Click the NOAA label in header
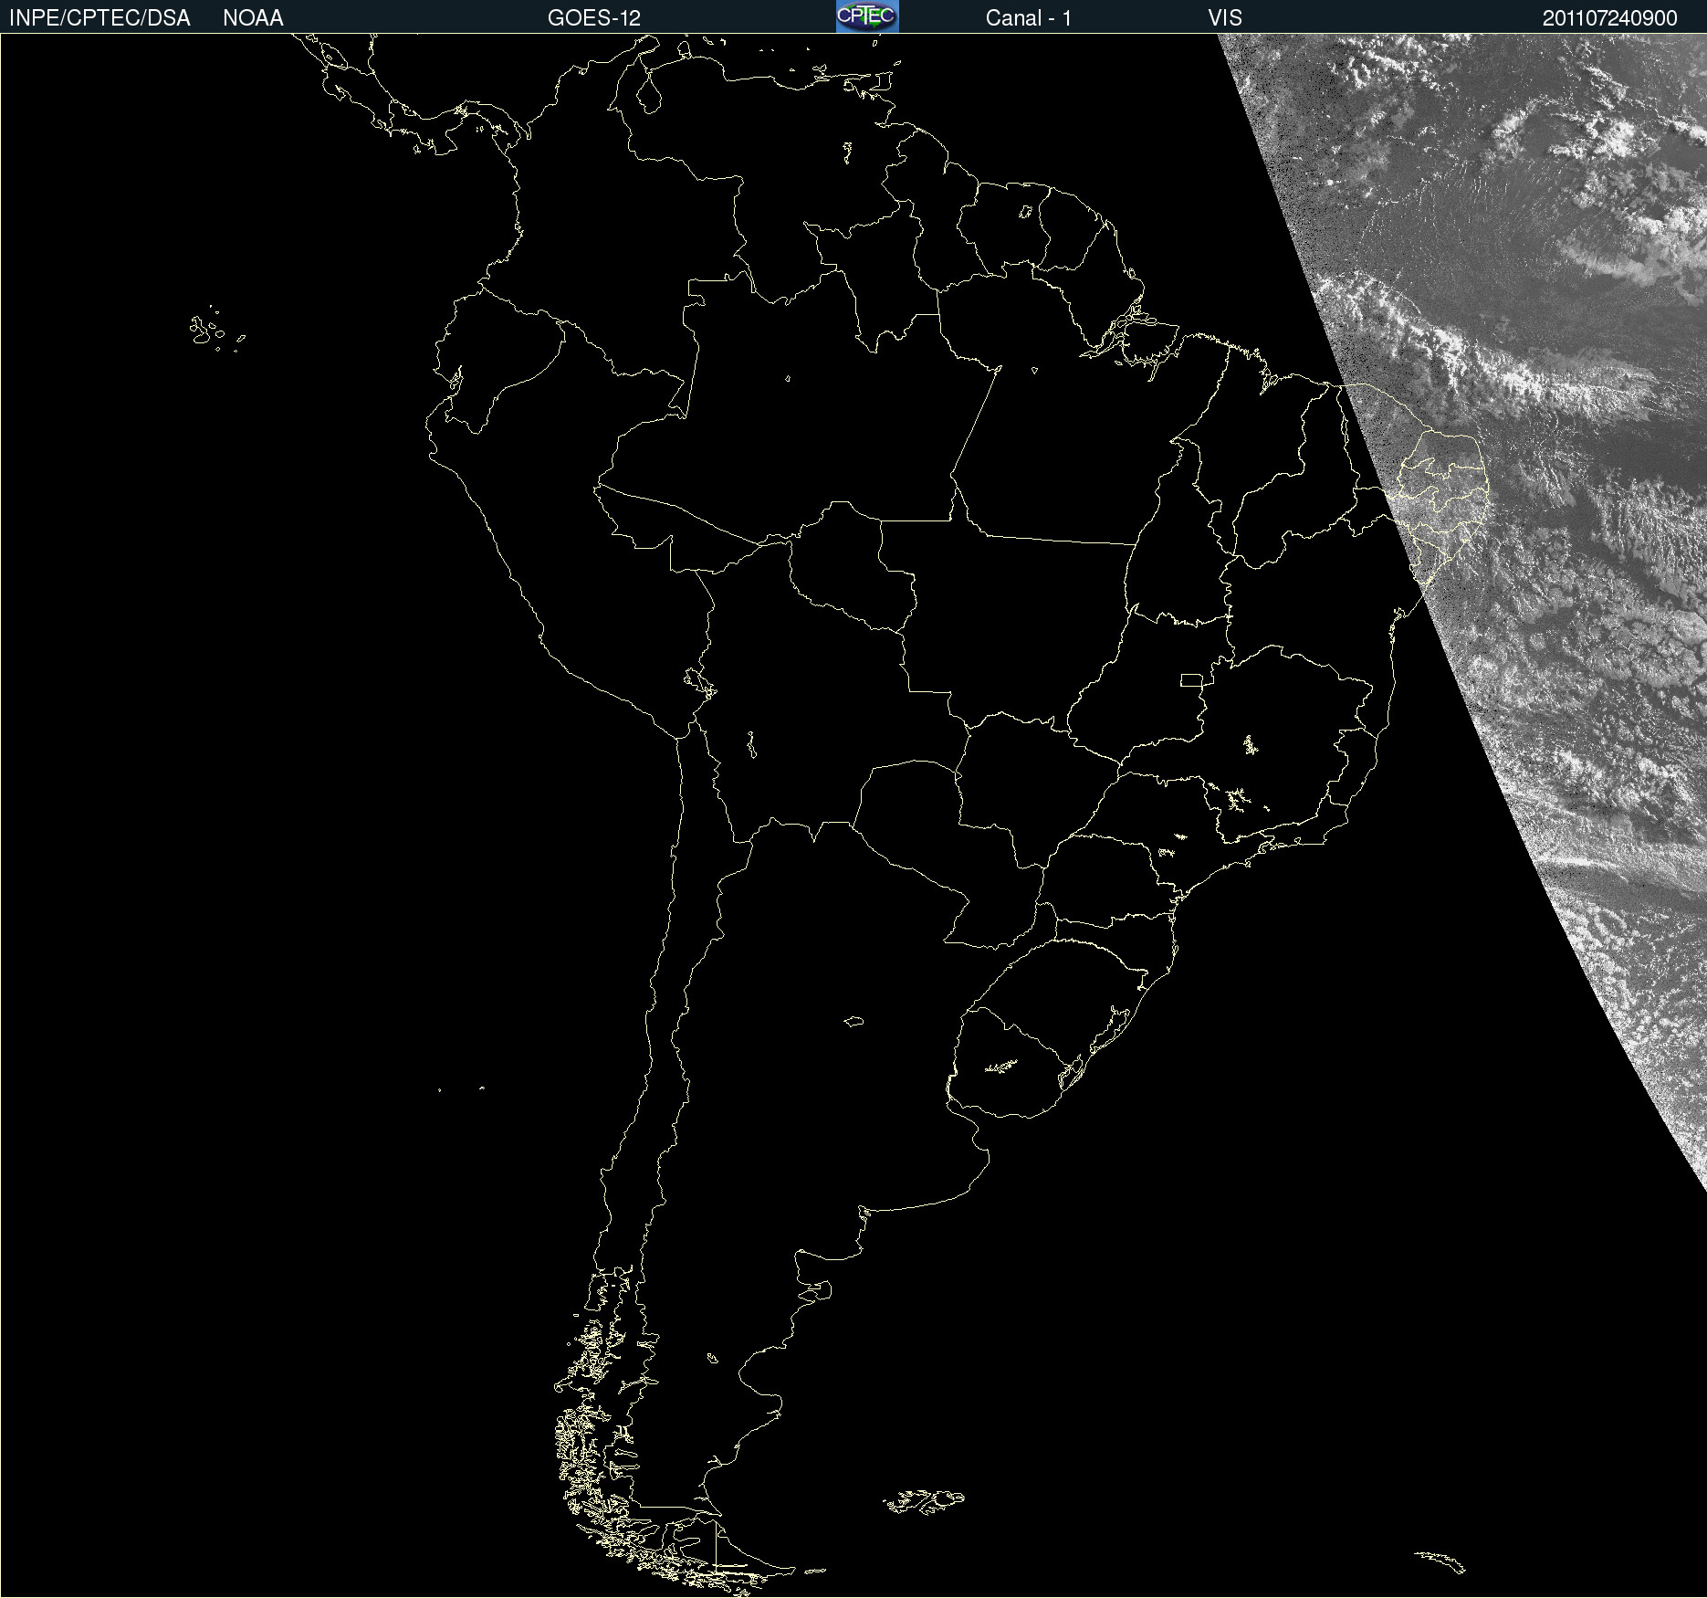 [253, 18]
